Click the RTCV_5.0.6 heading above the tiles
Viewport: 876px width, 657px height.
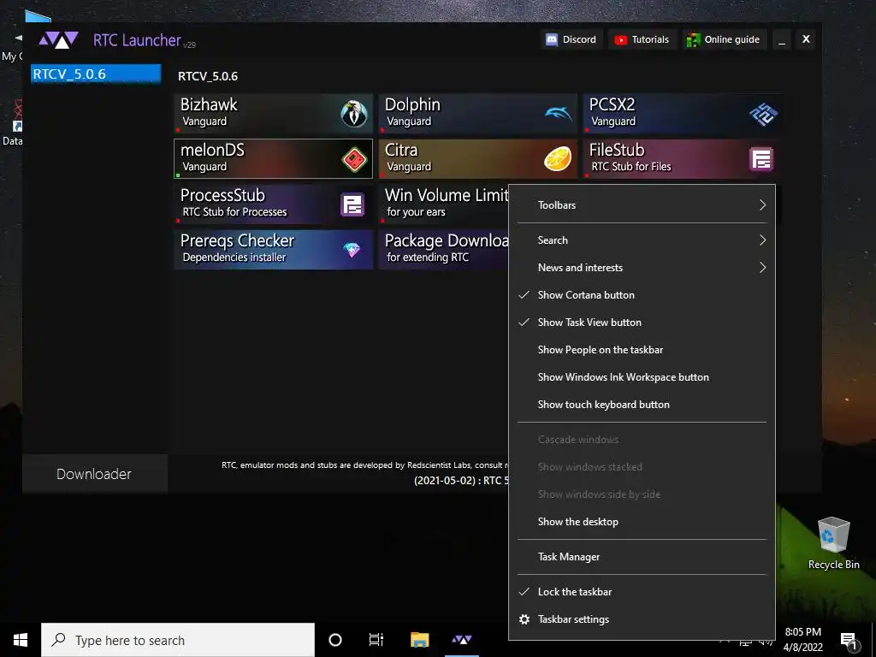208,76
